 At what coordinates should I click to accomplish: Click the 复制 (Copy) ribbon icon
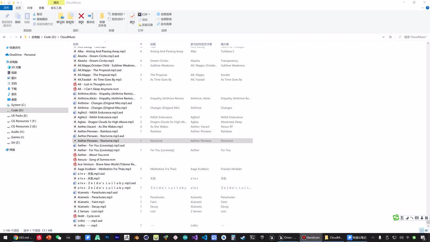coord(17,18)
